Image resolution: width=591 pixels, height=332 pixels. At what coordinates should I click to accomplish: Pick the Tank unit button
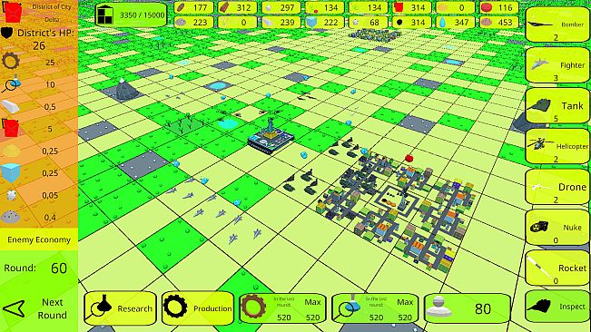[x=557, y=106]
